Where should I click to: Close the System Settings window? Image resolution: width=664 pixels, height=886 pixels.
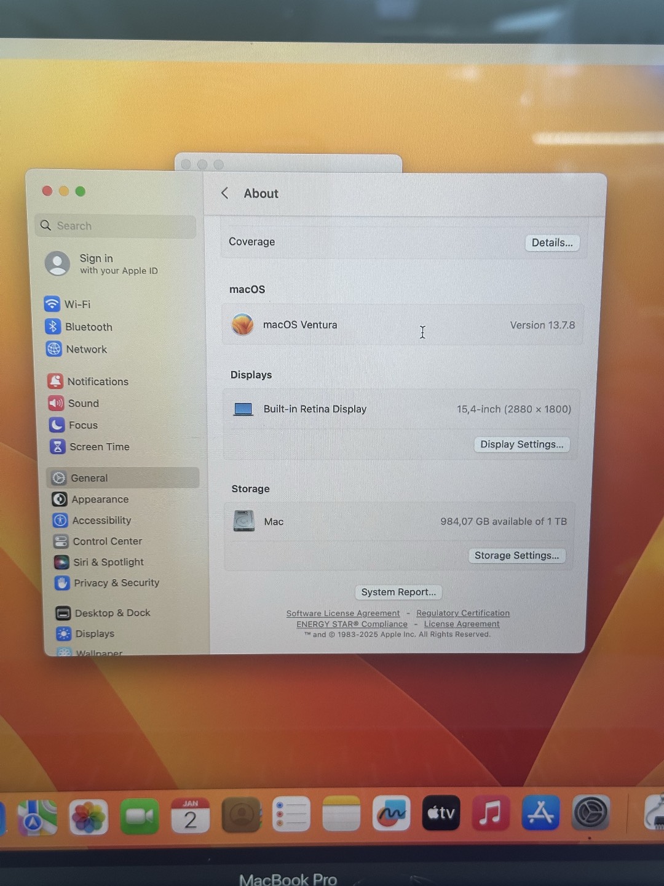coord(47,191)
